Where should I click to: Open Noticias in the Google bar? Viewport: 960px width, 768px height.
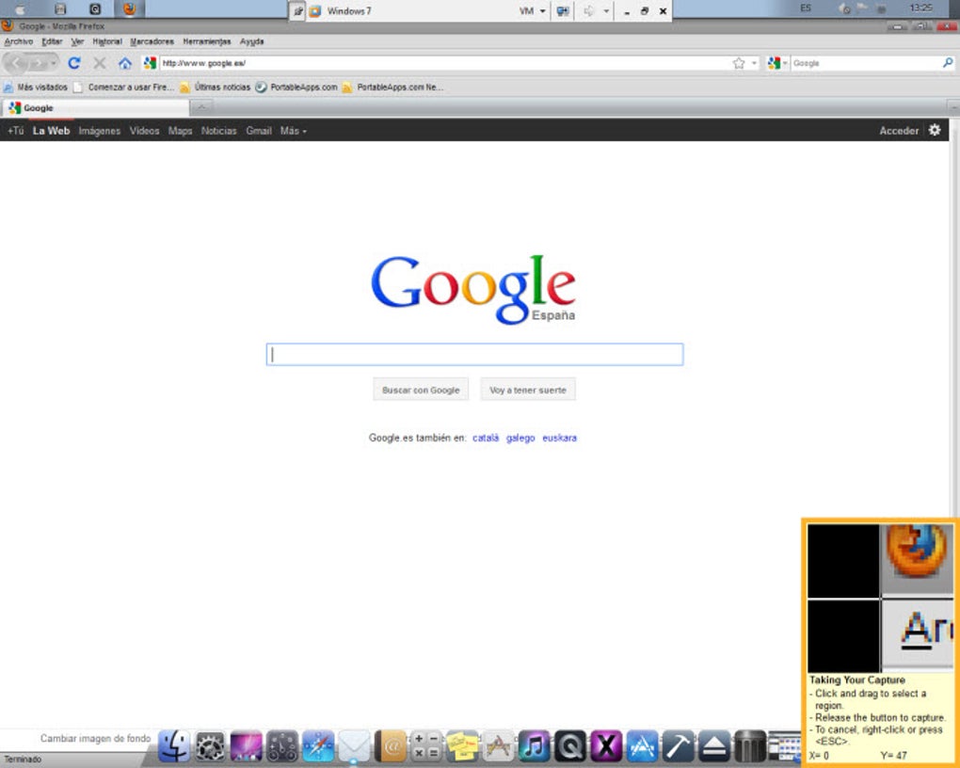218,131
